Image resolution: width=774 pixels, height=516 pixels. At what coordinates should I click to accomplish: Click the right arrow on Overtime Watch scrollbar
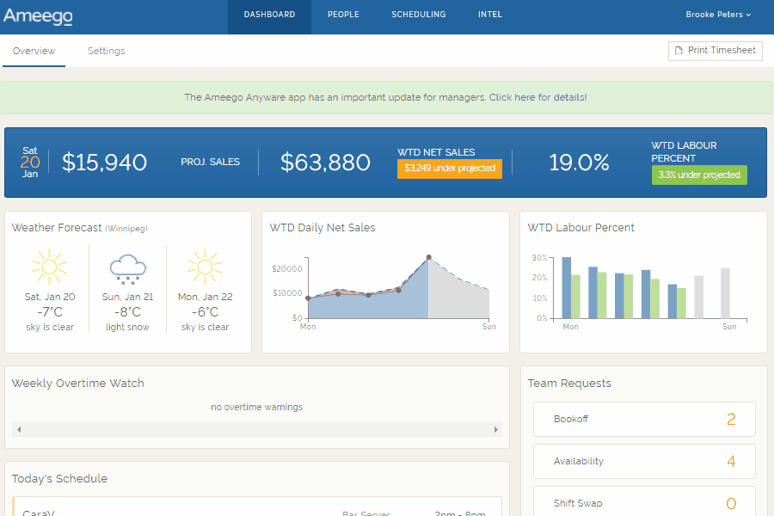[496, 428]
